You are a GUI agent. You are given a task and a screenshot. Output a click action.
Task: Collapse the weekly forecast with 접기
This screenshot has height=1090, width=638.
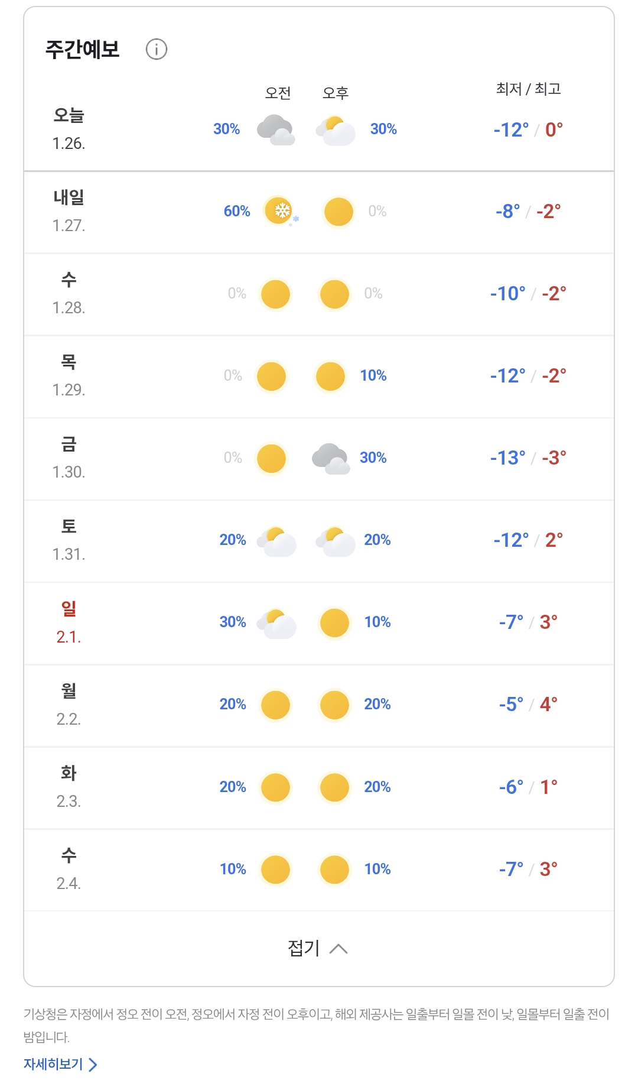coord(304,948)
